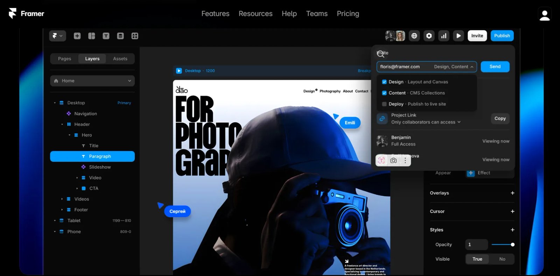Viewport: 560px width, 276px height.
Task: Adjust the Opacity slider
Action: (512, 245)
